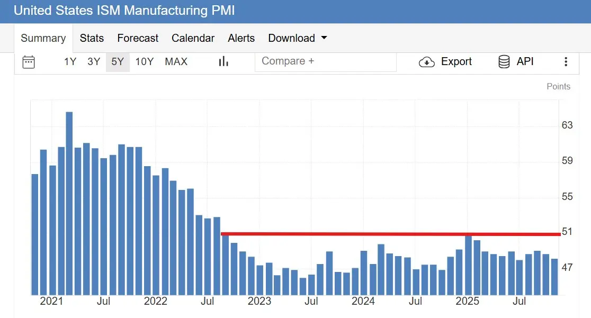Open the calendar date range icon
This screenshot has height=318, width=591.
pos(29,62)
